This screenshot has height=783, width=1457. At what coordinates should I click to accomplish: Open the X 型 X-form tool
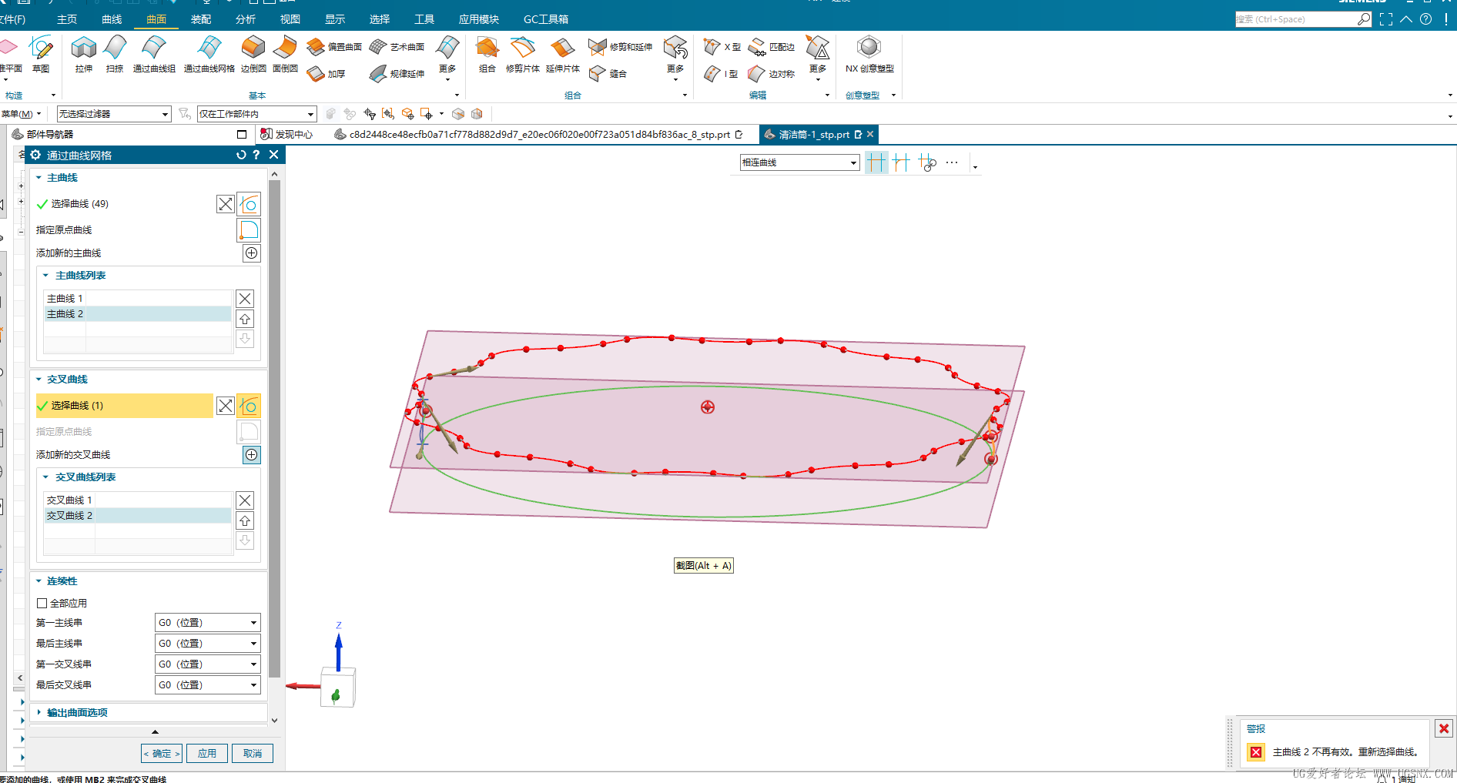(x=722, y=47)
